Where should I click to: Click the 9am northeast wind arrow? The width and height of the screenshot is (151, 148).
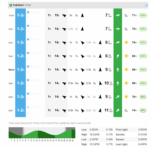[x=118, y=56]
